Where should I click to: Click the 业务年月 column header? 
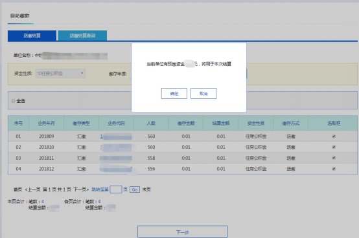46,124
